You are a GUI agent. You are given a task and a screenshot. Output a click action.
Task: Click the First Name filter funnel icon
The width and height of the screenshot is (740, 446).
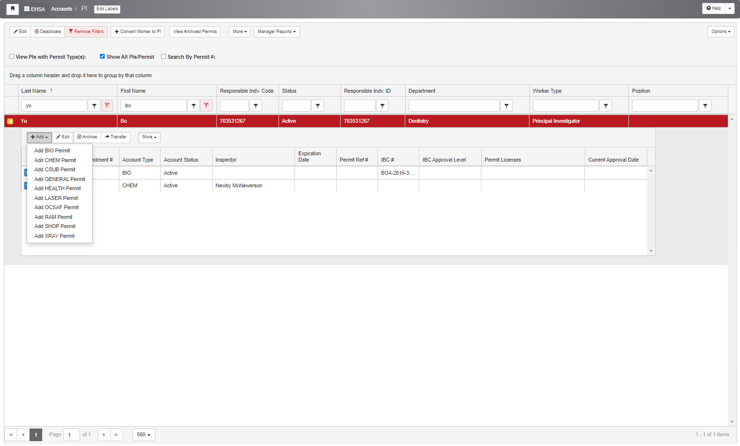(194, 105)
